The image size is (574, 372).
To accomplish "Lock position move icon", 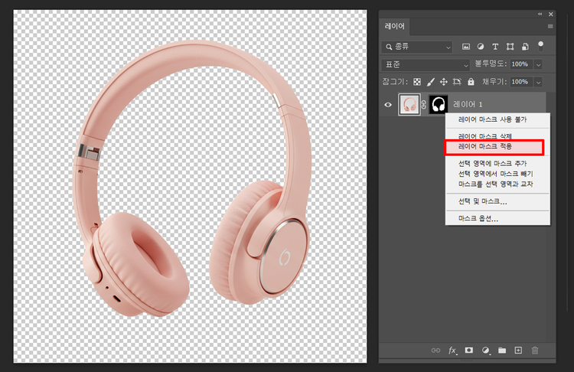I will 444,82.
